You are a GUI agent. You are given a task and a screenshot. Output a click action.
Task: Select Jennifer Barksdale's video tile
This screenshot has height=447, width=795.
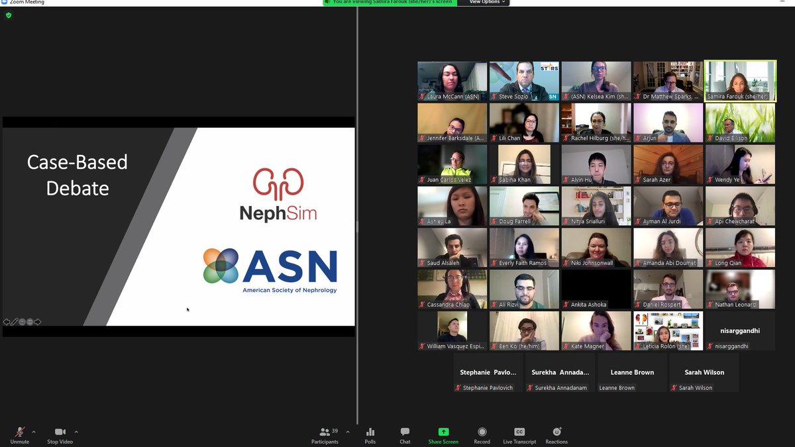452,123
